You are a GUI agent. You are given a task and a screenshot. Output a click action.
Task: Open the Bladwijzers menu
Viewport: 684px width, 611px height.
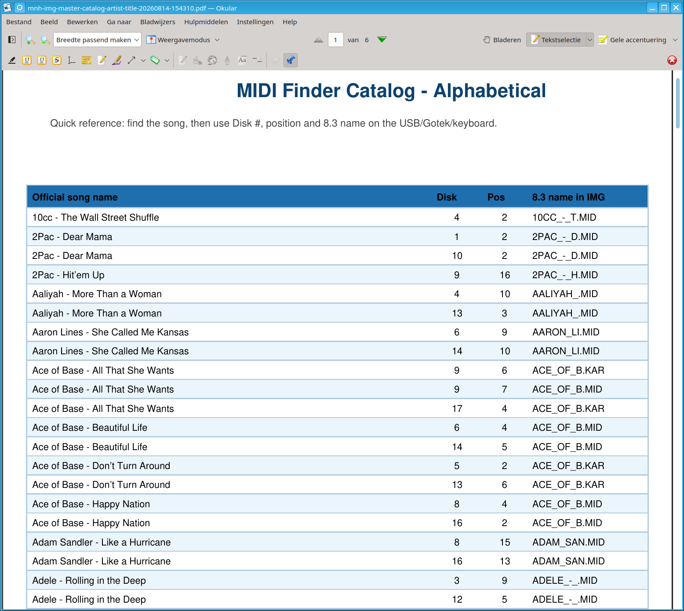[x=158, y=22]
